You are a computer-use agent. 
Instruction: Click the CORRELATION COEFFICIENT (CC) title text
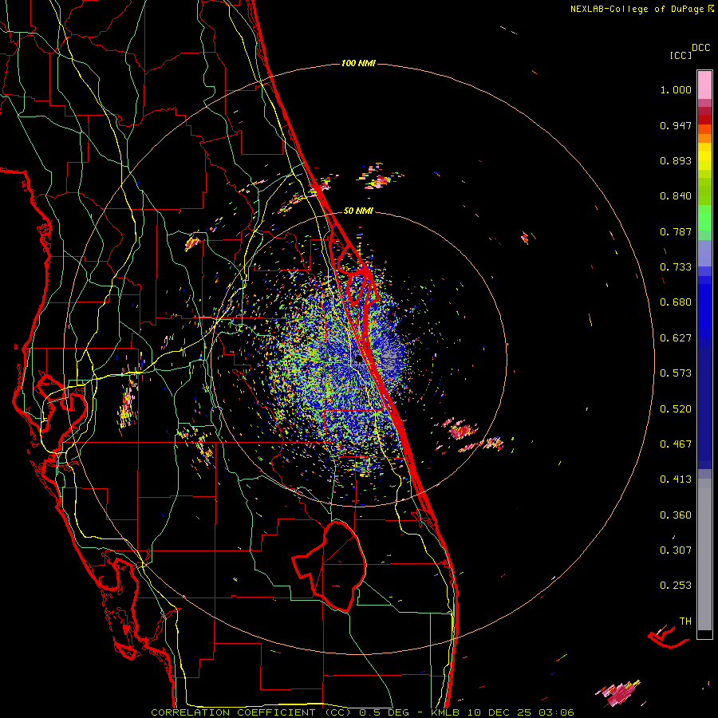coord(251,712)
